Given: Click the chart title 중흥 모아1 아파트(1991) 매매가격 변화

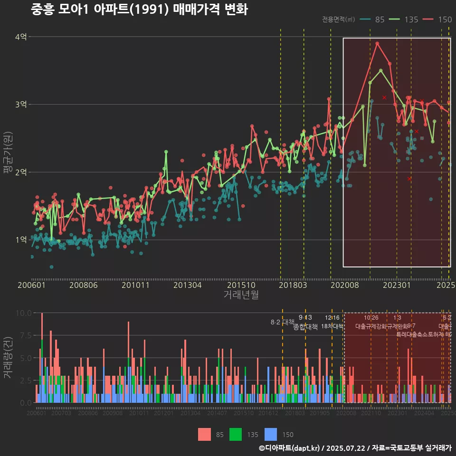Looking at the screenshot, I should click(x=139, y=9).
